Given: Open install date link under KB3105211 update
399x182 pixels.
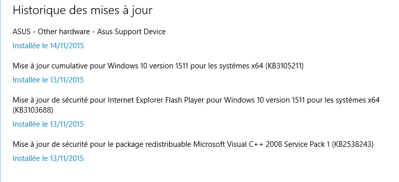Looking at the screenshot, I should coord(48,80).
